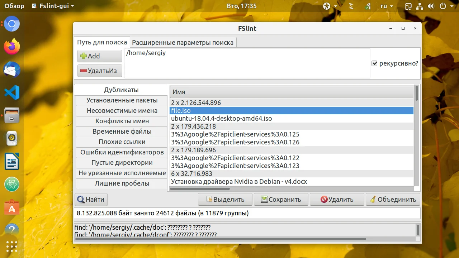Click the log output vertical scrollbar
Screen dimensions: 459x258
[x=418, y=229]
